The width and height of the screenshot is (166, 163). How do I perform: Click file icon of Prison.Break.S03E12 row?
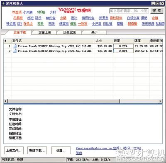point(15,51)
